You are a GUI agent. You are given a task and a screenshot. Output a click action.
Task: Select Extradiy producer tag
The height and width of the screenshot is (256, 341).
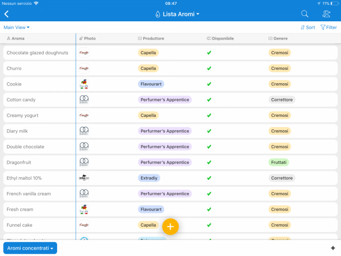point(149,178)
